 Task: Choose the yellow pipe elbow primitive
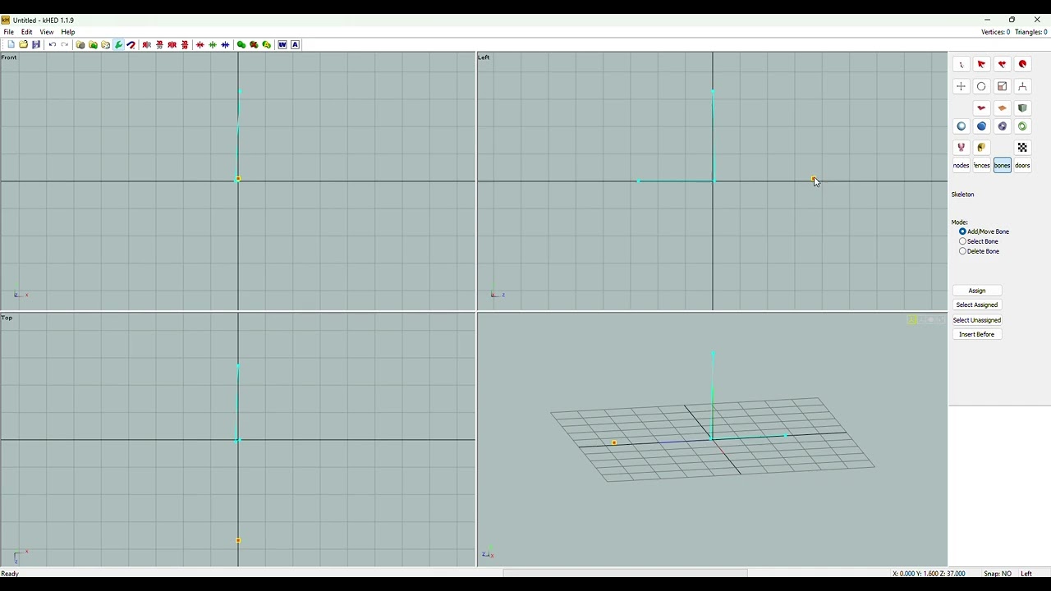(x=981, y=148)
